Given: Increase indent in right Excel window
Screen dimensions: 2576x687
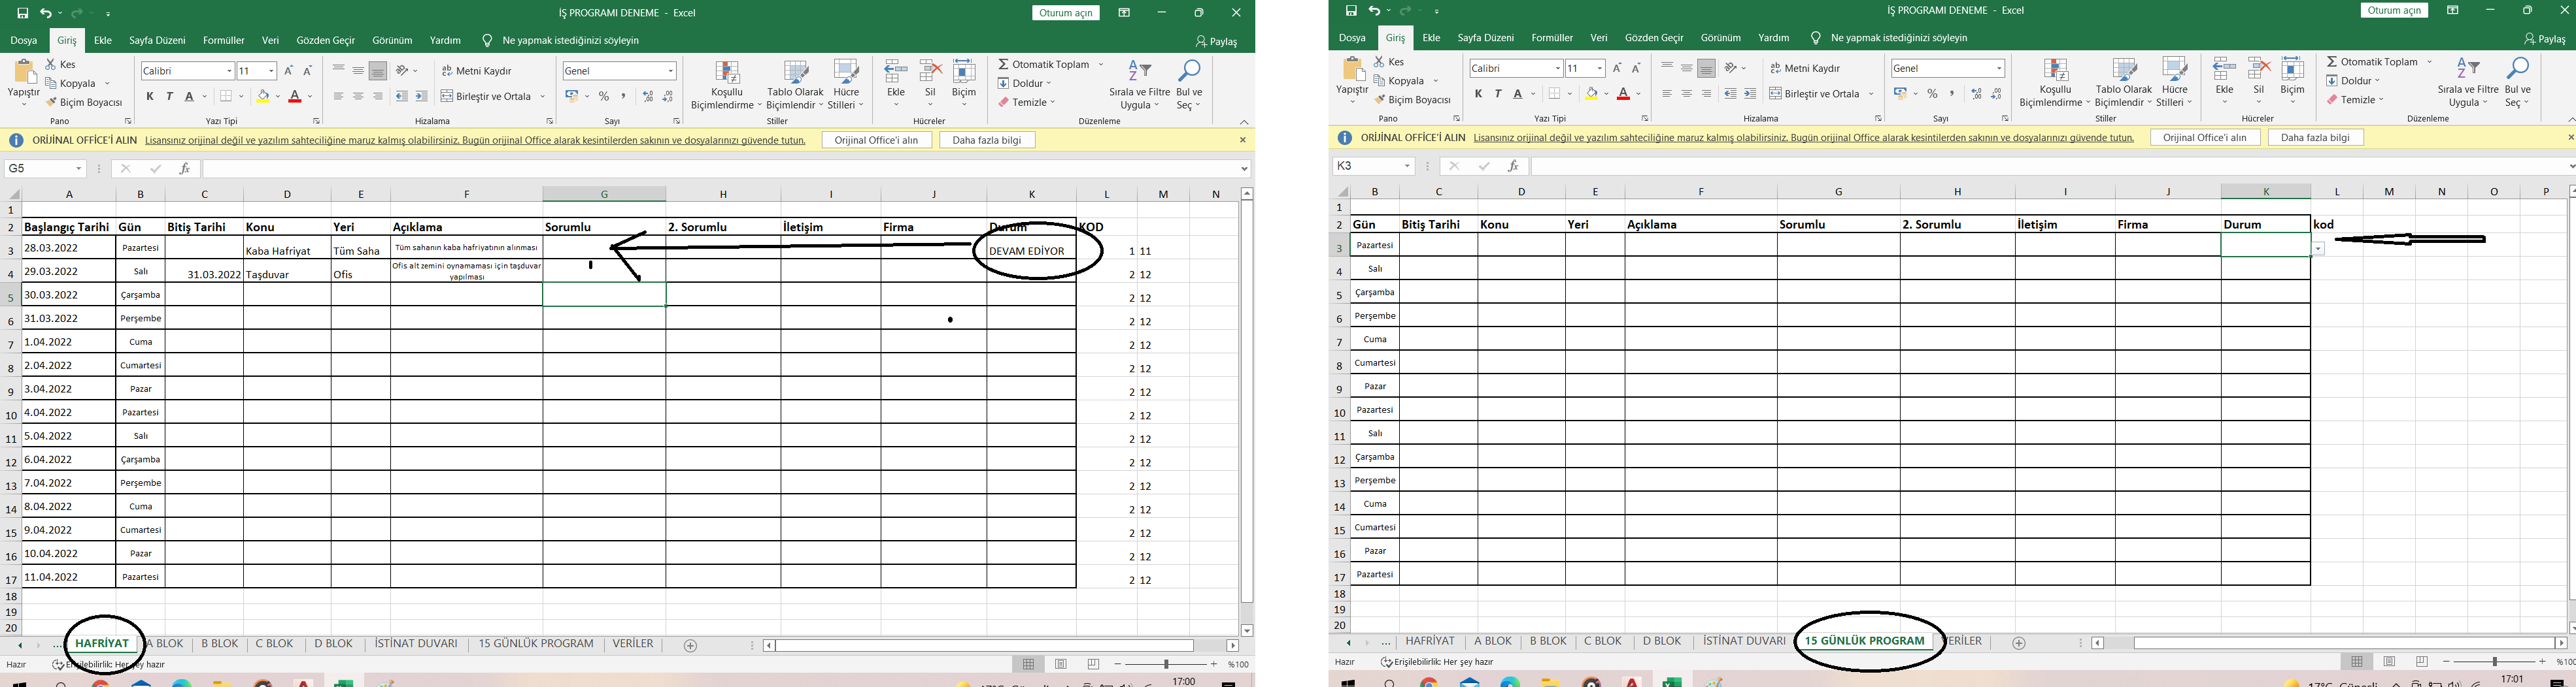Looking at the screenshot, I should coord(1750,94).
